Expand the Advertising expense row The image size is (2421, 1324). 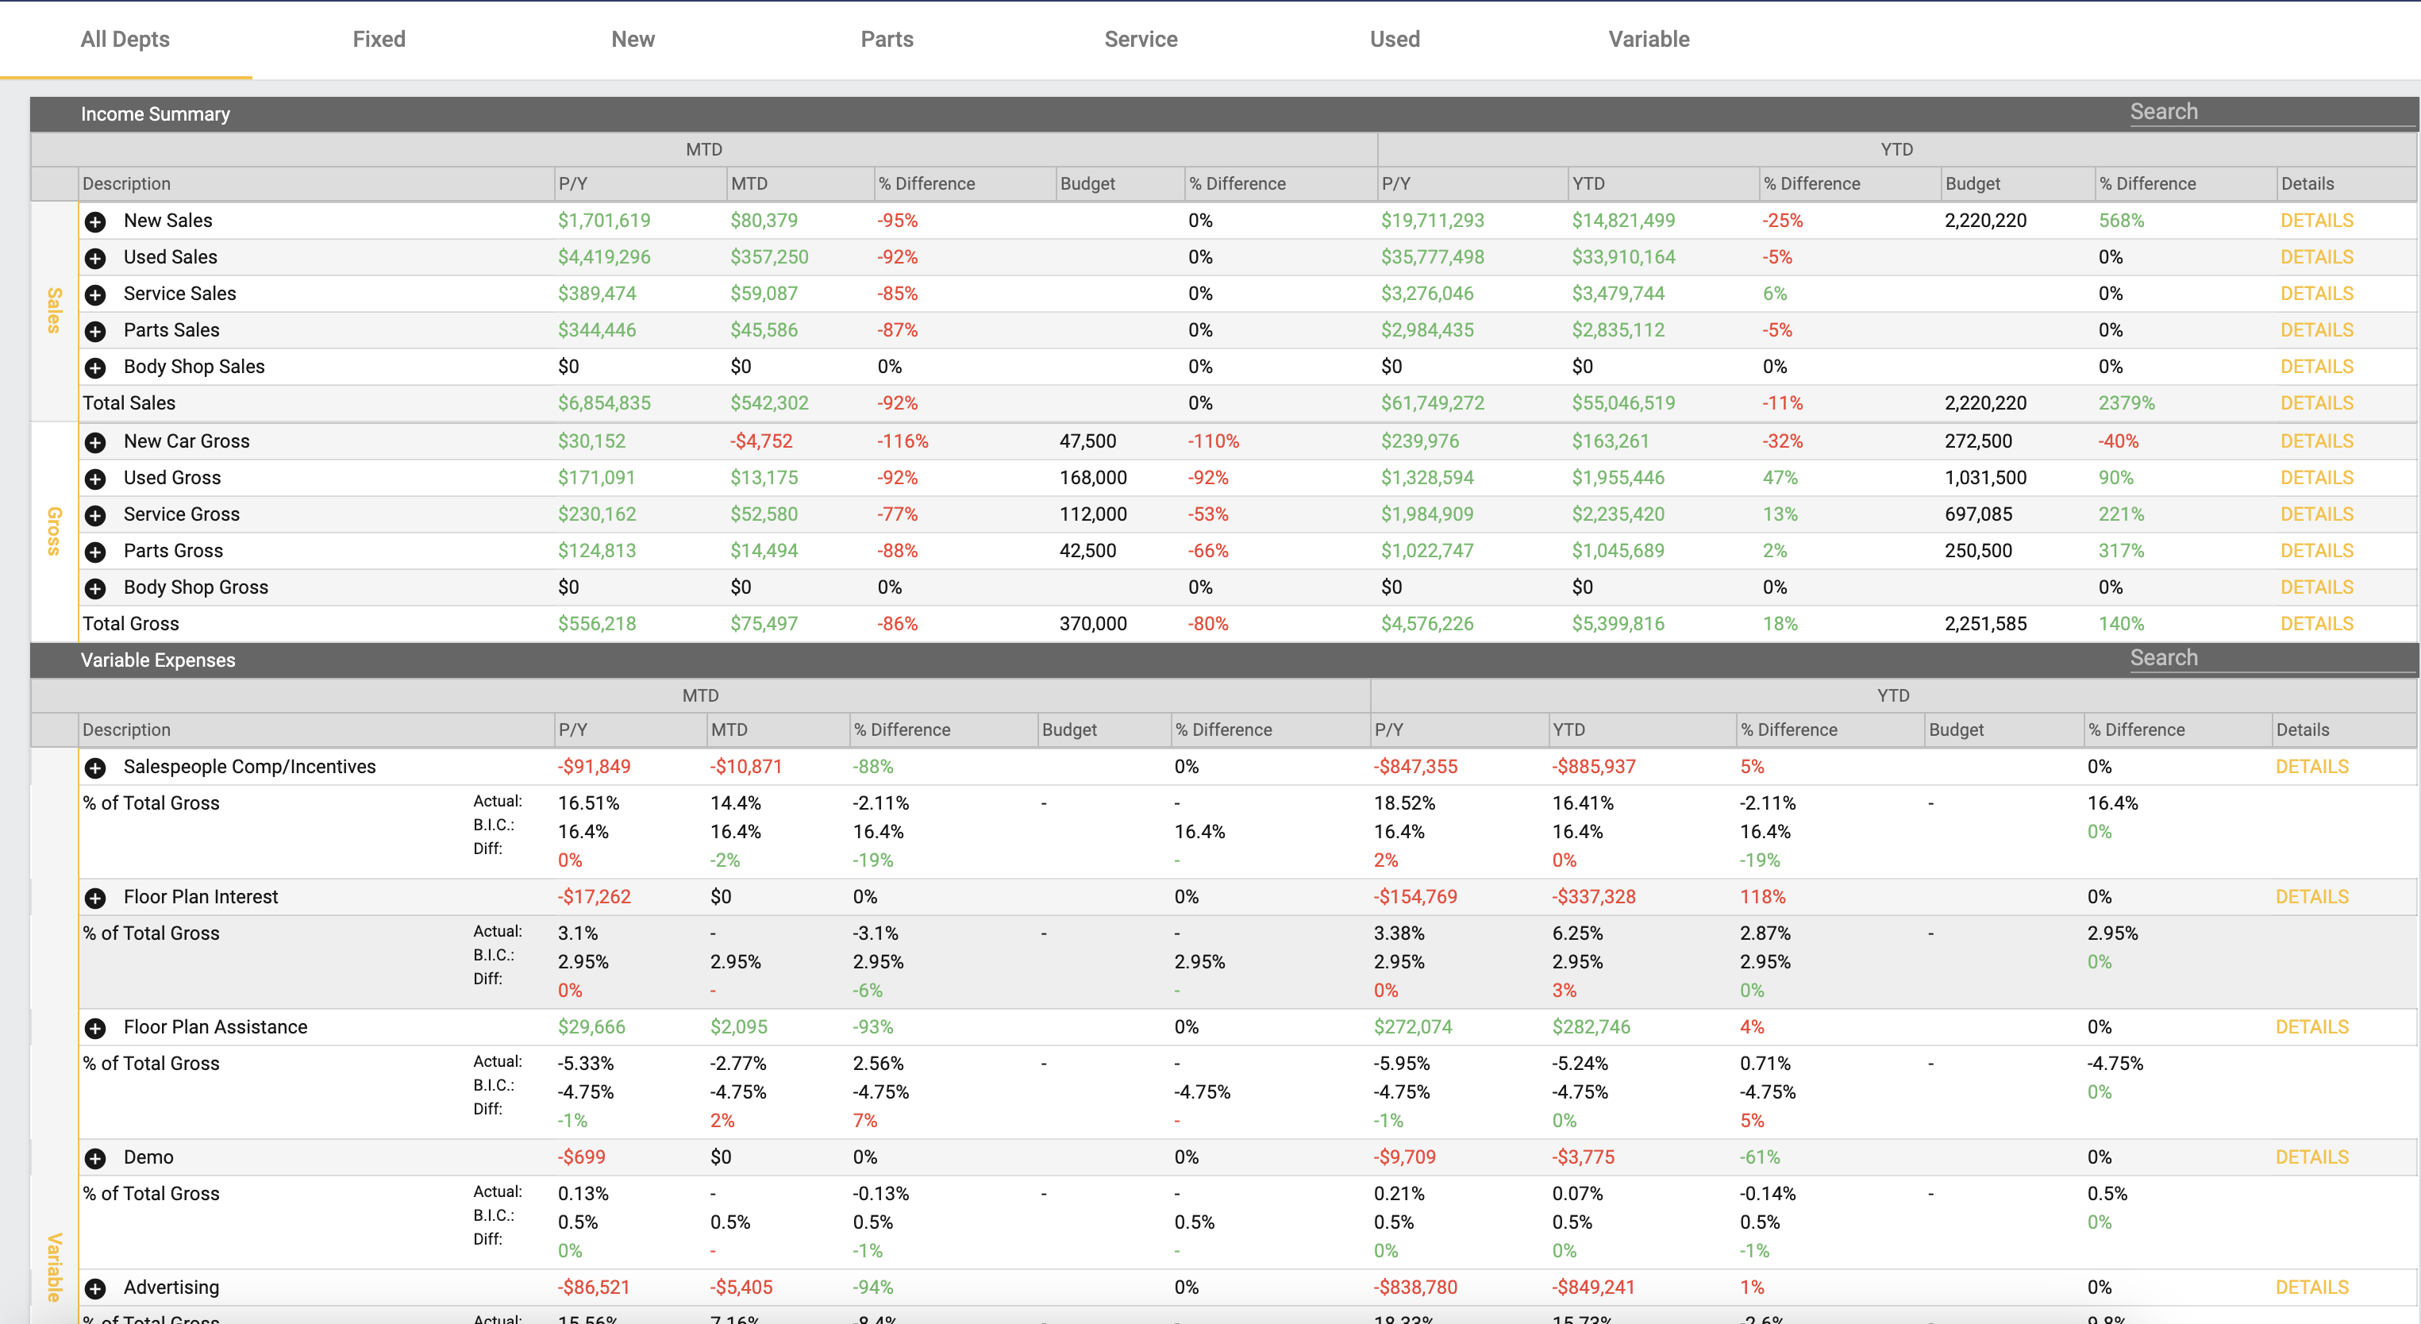95,1289
